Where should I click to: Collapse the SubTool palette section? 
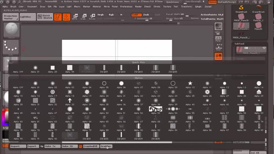pos(239,44)
